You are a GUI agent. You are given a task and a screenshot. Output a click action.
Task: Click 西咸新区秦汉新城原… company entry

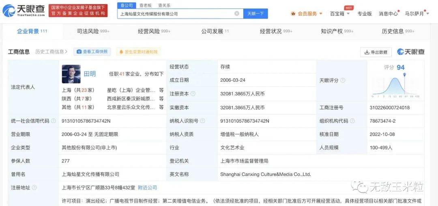tap(131, 98)
